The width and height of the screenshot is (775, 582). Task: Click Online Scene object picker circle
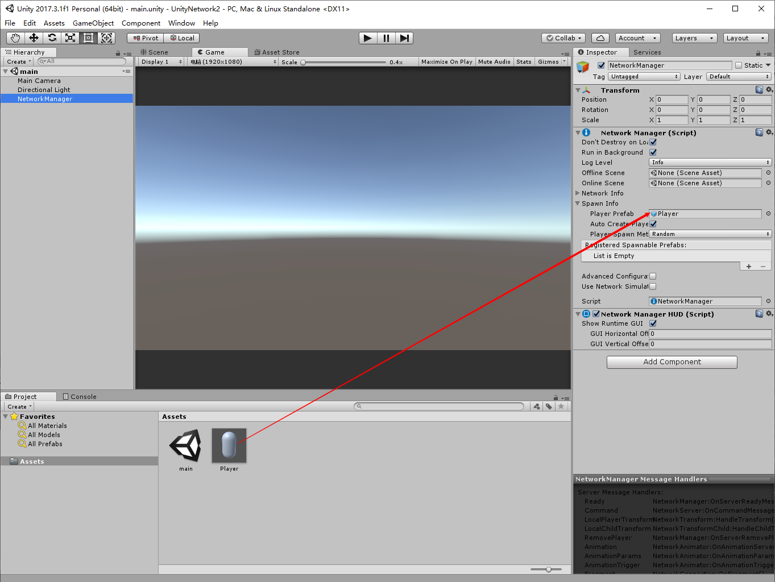(768, 183)
